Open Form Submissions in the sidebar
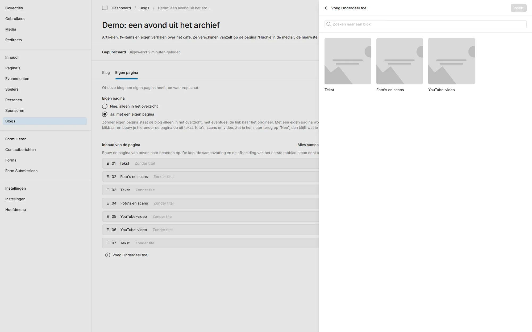Screen dimensions: 532x332 coord(21,171)
